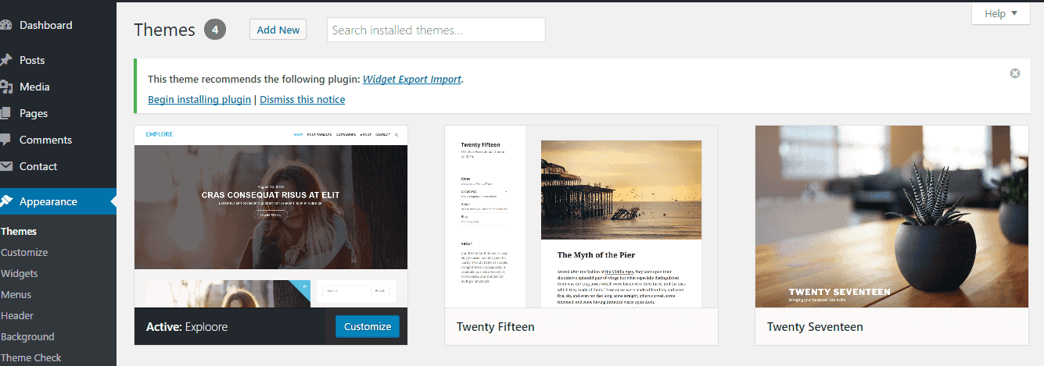Open the Customize submenu item
The height and width of the screenshot is (366, 1044).
pyautogui.click(x=24, y=252)
